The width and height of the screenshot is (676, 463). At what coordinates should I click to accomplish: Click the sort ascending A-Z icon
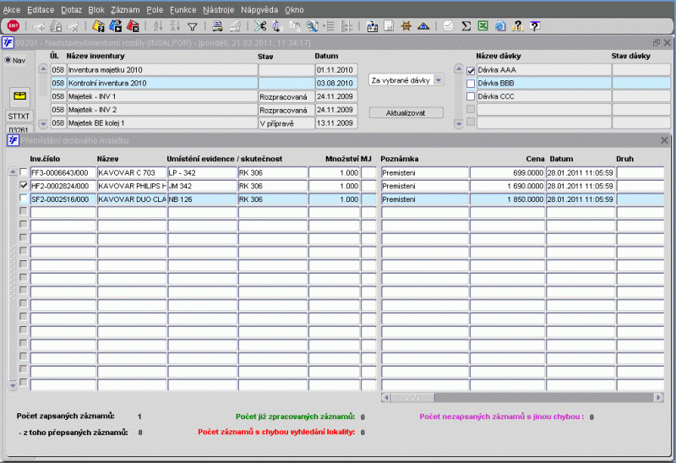tap(158, 26)
